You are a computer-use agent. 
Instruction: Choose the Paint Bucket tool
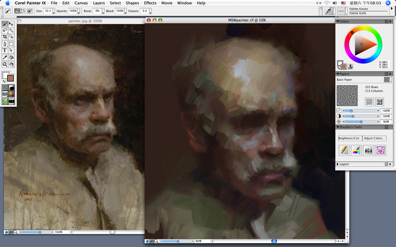(x=11, y=58)
